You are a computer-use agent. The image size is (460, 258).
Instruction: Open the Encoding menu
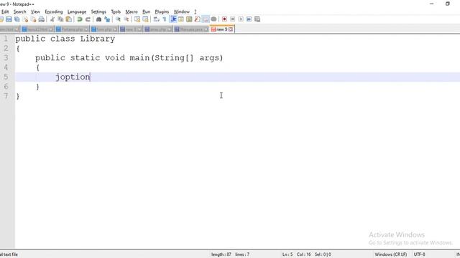pos(54,11)
